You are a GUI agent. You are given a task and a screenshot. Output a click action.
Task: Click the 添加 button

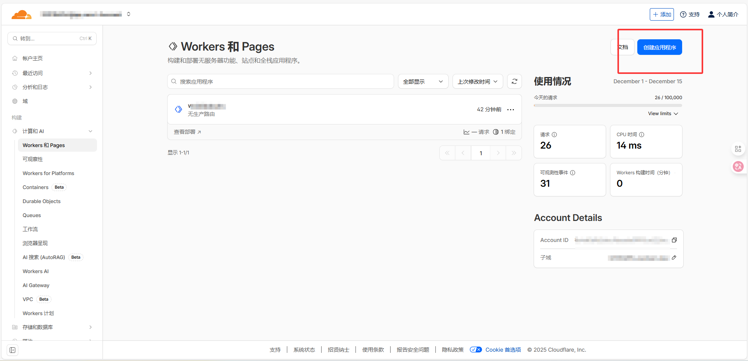661,14
